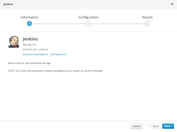Viewport: 177px width, 132px height.
Task: Select step 1 circle for Information
Action: (29, 24)
